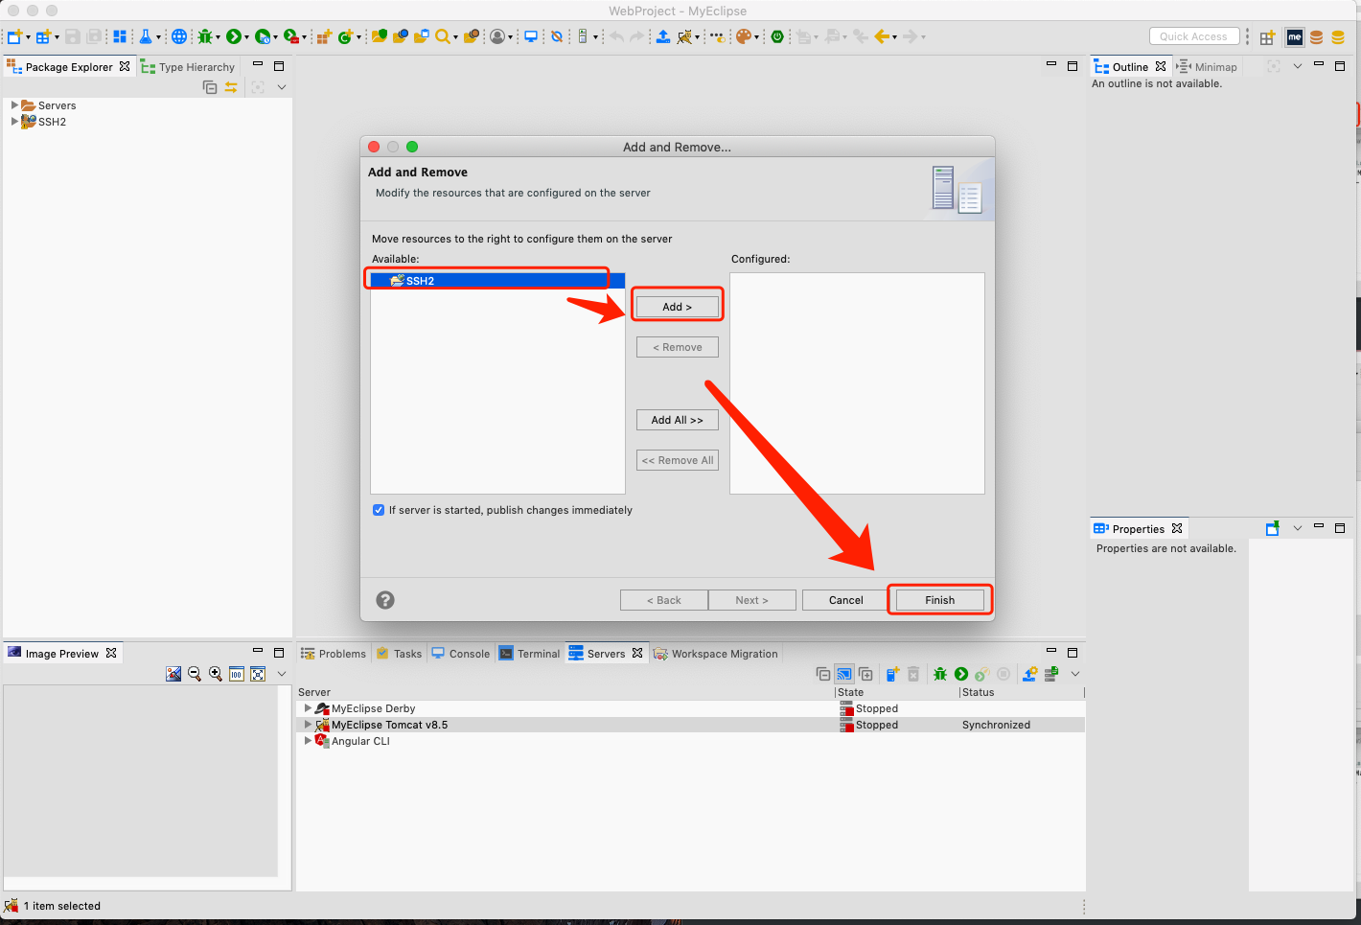Open the Package Explorer view menu chevron

pyautogui.click(x=282, y=87)
